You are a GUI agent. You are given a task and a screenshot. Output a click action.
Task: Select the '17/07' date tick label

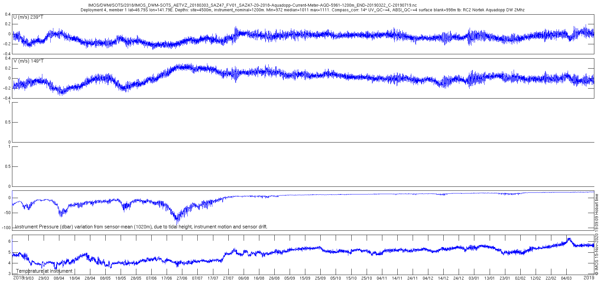(213, 278)
